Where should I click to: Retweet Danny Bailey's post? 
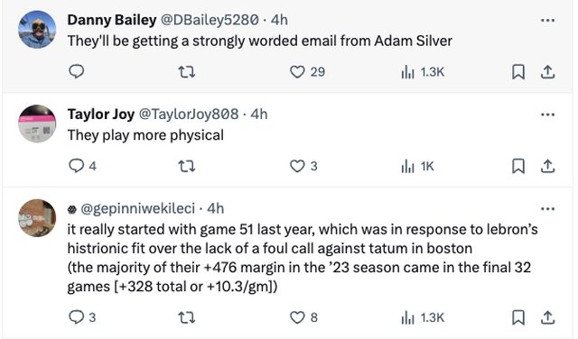(x=187, y=72)
